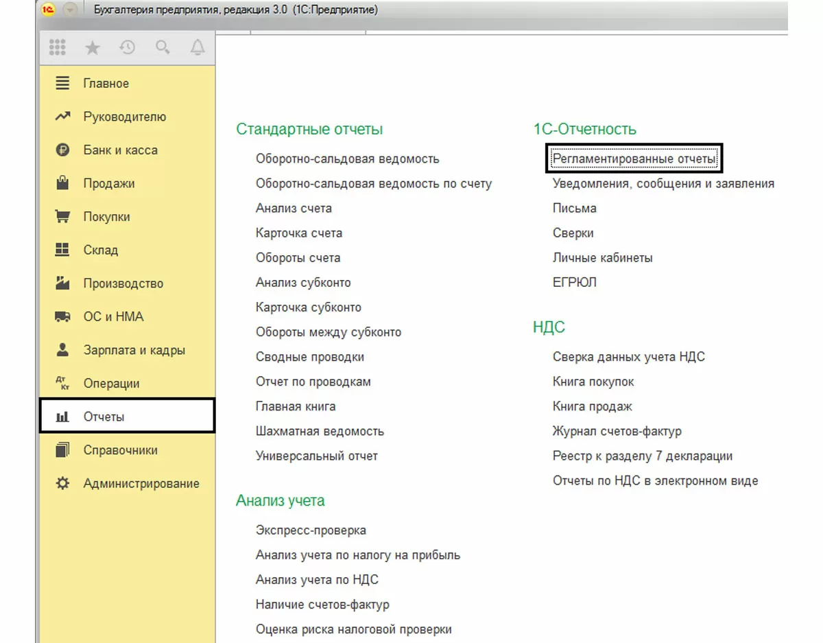Open the Карточка субконто report
The height and width of the screenshot is (643, 823).
pyautogui.click(x=309, y=307)
